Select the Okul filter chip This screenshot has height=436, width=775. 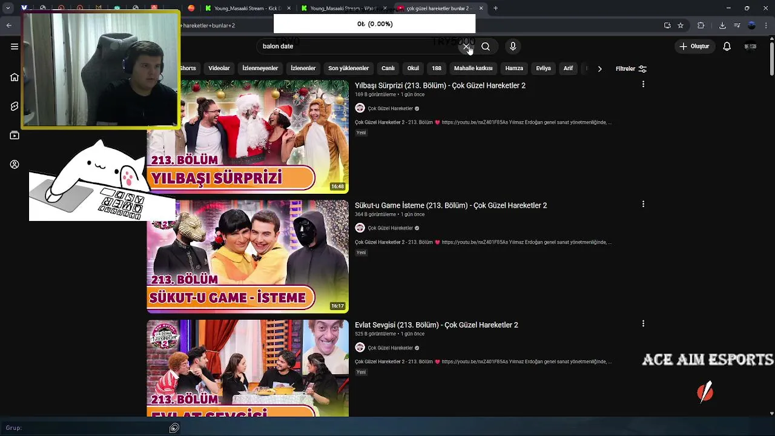(x=413, y=68)
